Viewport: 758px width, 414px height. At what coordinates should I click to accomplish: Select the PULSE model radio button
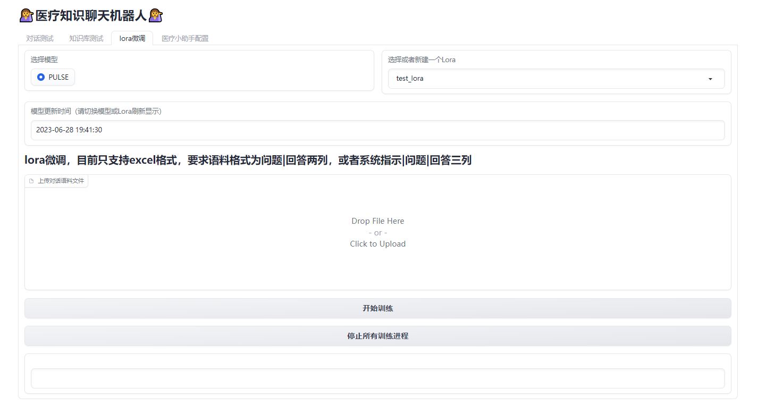tap(41, 77)
